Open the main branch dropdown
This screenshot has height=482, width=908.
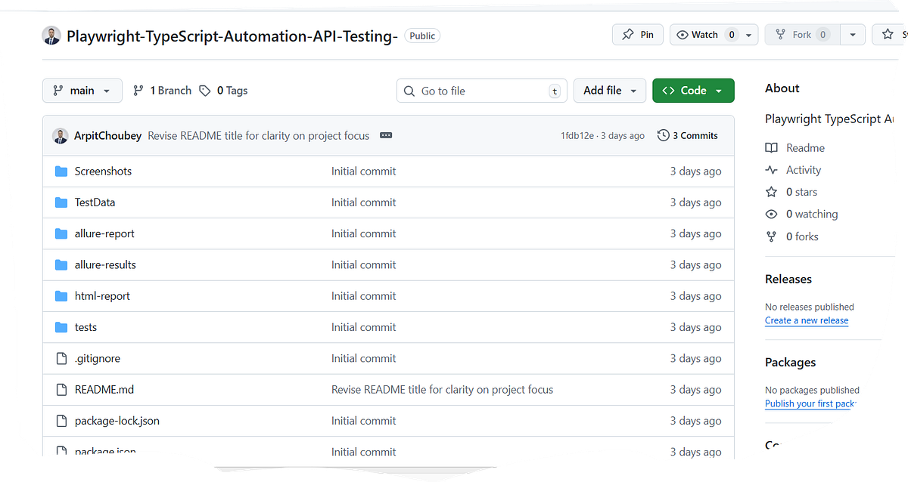click(x=82, y=91)
